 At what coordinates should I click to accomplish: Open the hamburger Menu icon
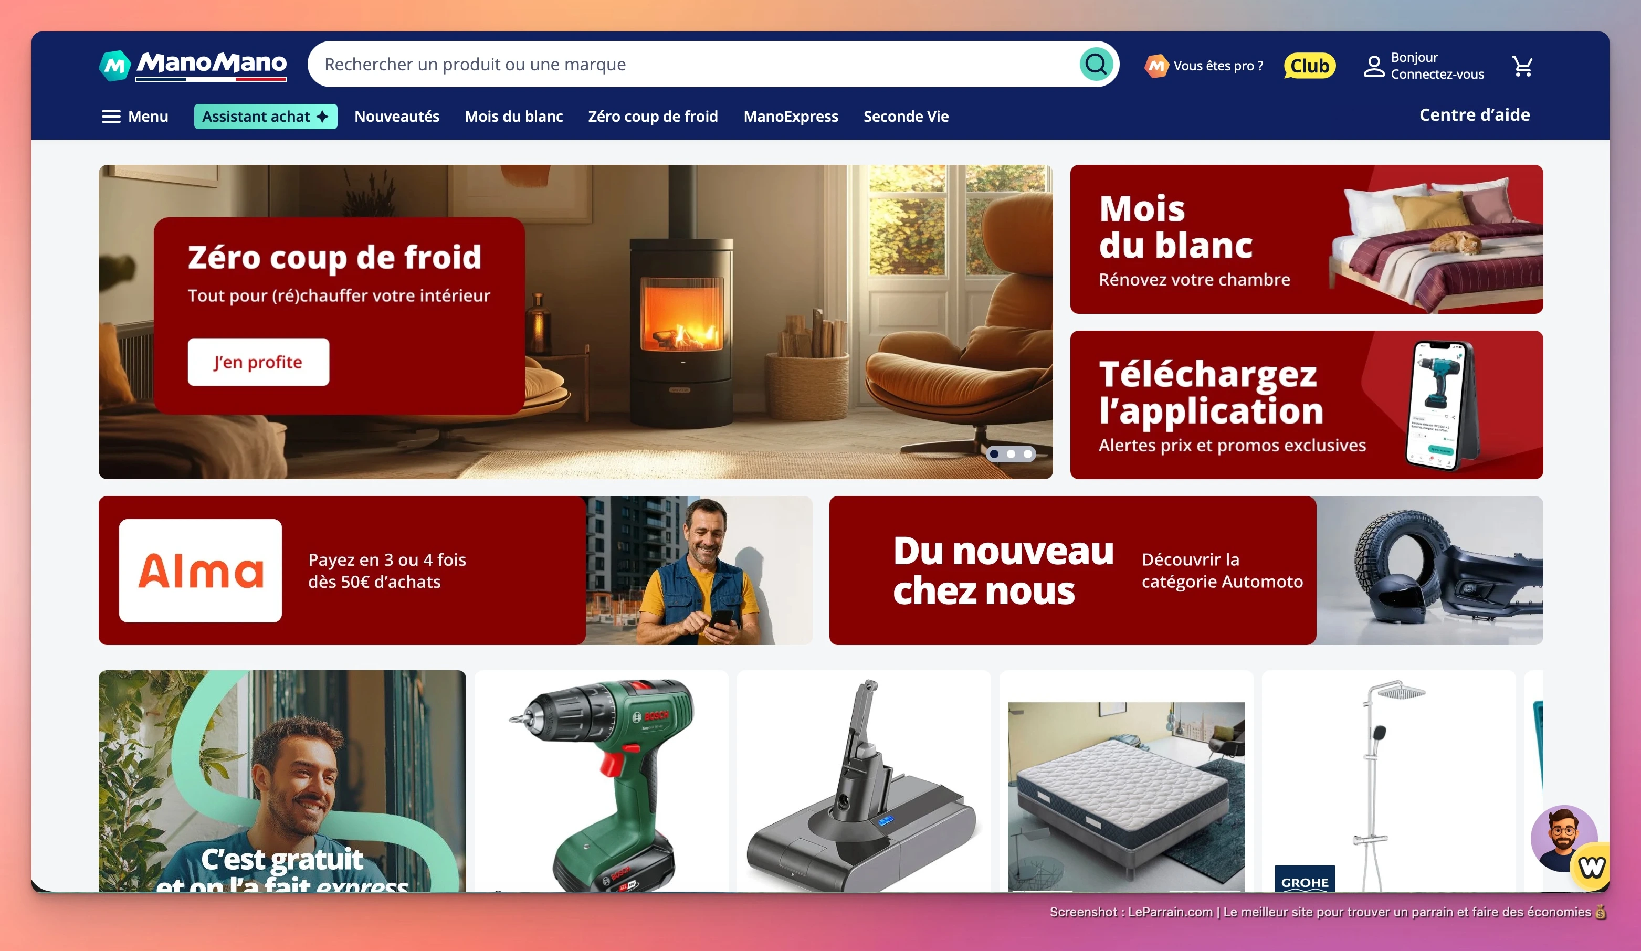click(x=111, y=117)
